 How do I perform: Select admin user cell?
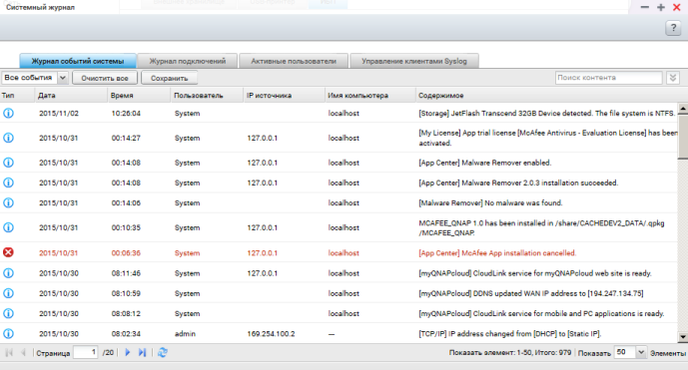click(x=185, y=334)
